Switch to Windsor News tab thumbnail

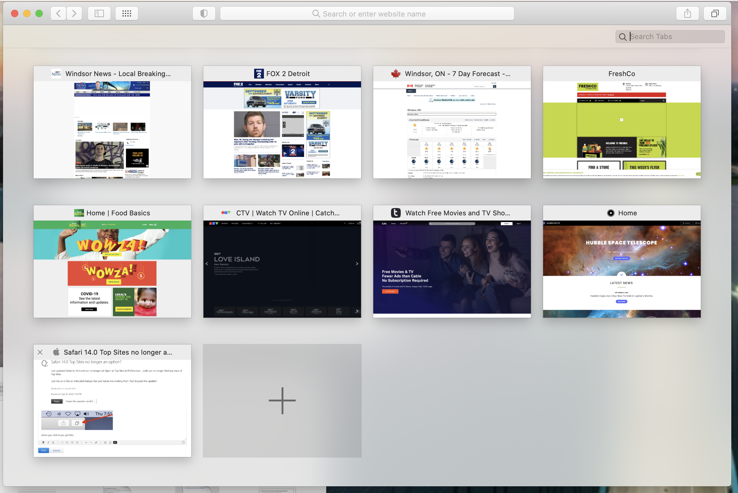(x=112, y=130)
